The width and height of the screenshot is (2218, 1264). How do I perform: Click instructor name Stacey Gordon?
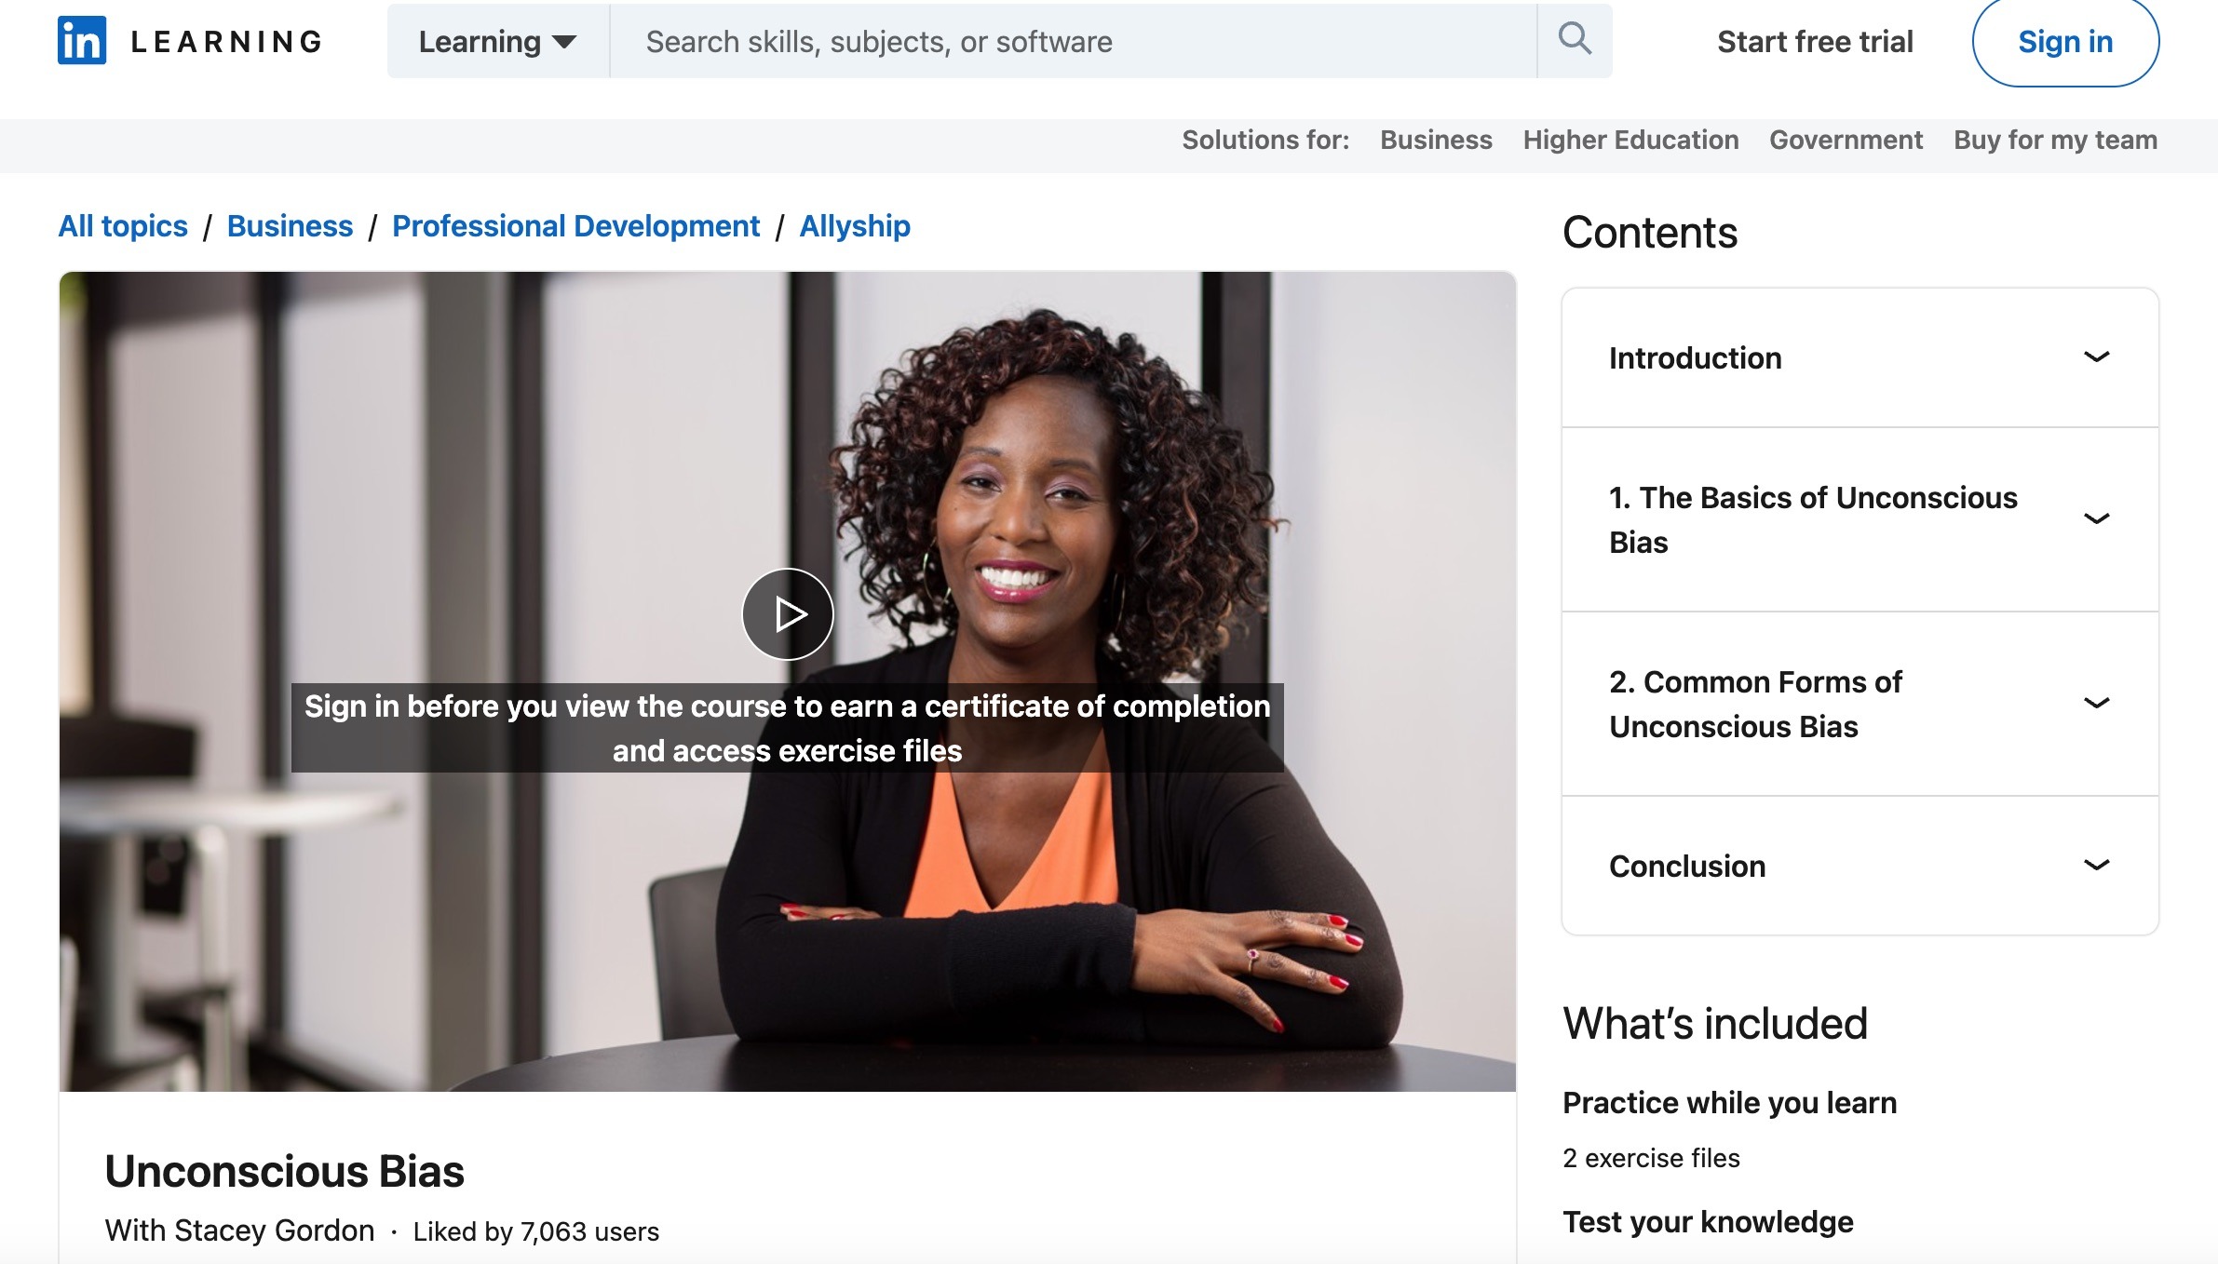275,1230
